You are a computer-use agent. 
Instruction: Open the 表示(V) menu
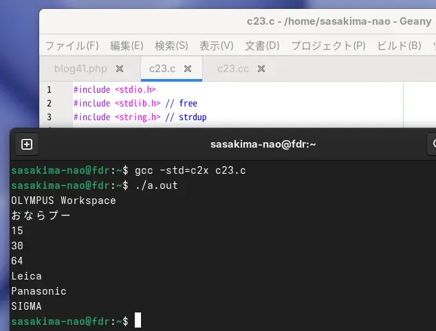click(217, 45)
